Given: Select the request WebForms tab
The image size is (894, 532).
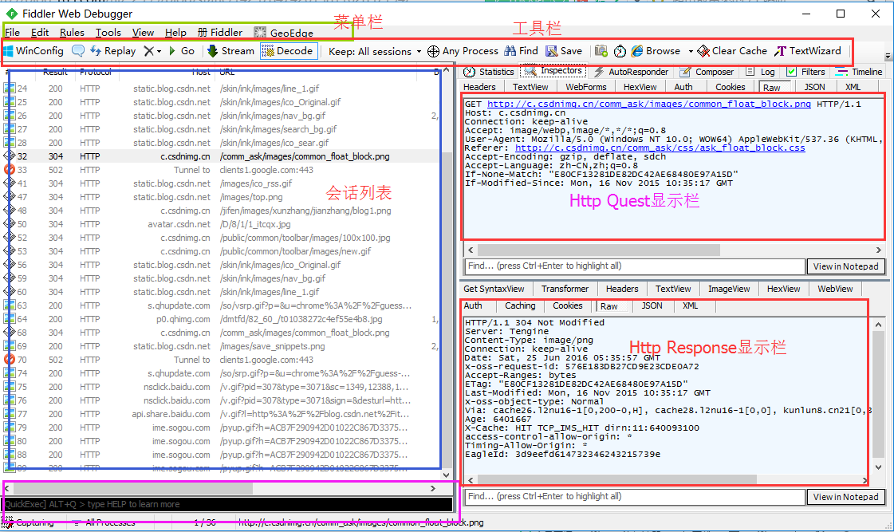Looking at the screenshot, I should point(585,87).
